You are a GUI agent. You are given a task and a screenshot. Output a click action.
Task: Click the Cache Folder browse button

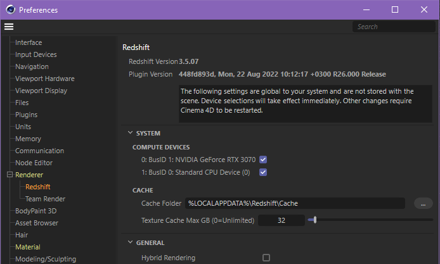[423, 203]
